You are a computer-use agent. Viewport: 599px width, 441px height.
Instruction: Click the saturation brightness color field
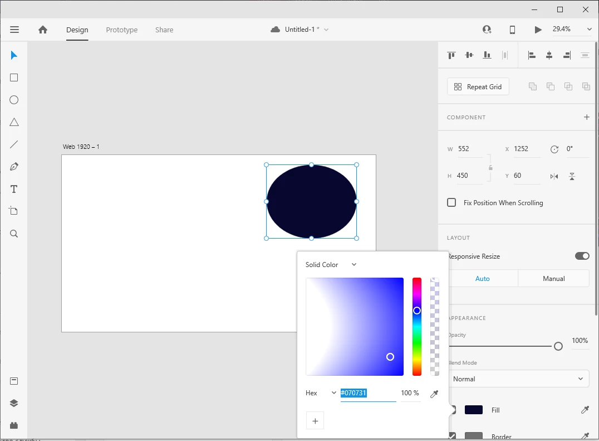(x=355, y=327)
